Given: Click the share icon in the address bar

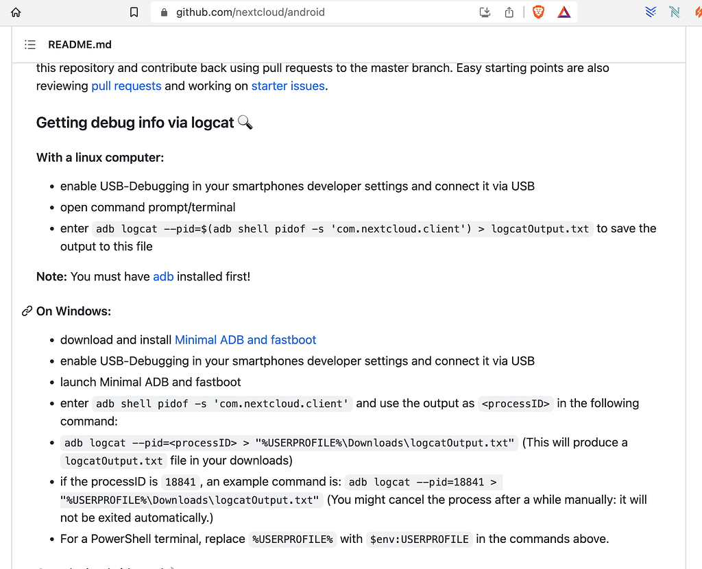Looking at the screenshot, I should click(509, 12).
